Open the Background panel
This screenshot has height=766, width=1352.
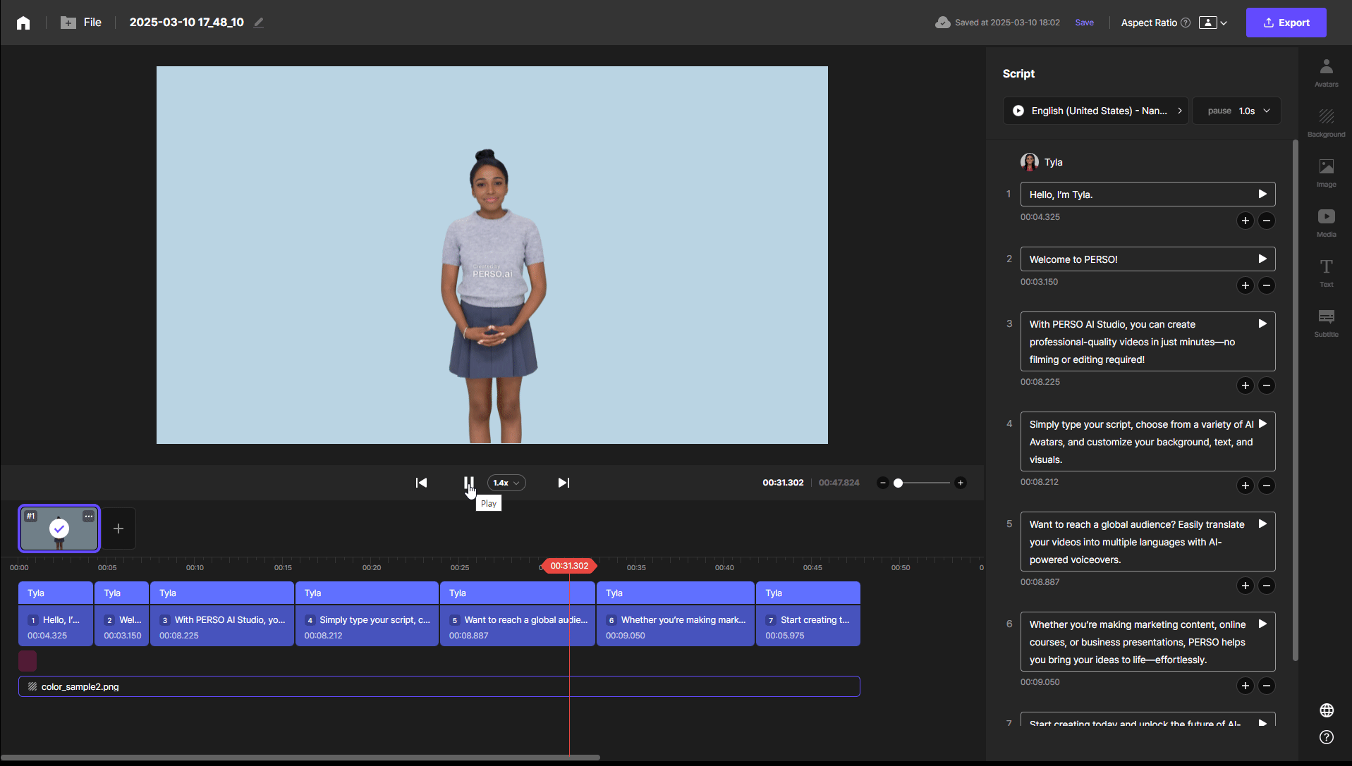(x=1326, y=123)
